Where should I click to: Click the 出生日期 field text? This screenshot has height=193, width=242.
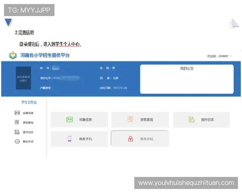pyautogui.click(x=113, y=88)
